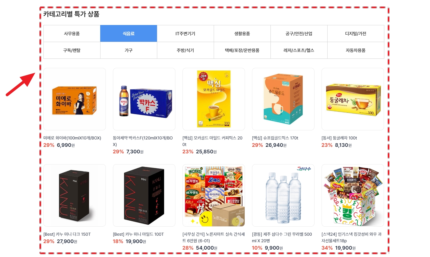Open the 자동차용품 category tab
Image resolution: width=430 pixels, height=257 pixels.
click(x=356, y=50)
